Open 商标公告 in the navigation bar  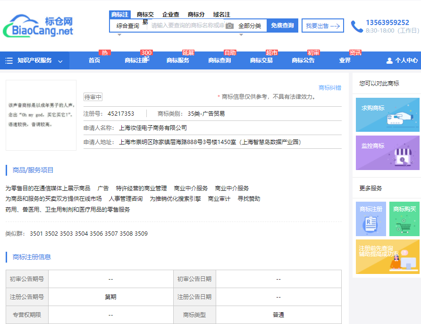tap(303, 60)
